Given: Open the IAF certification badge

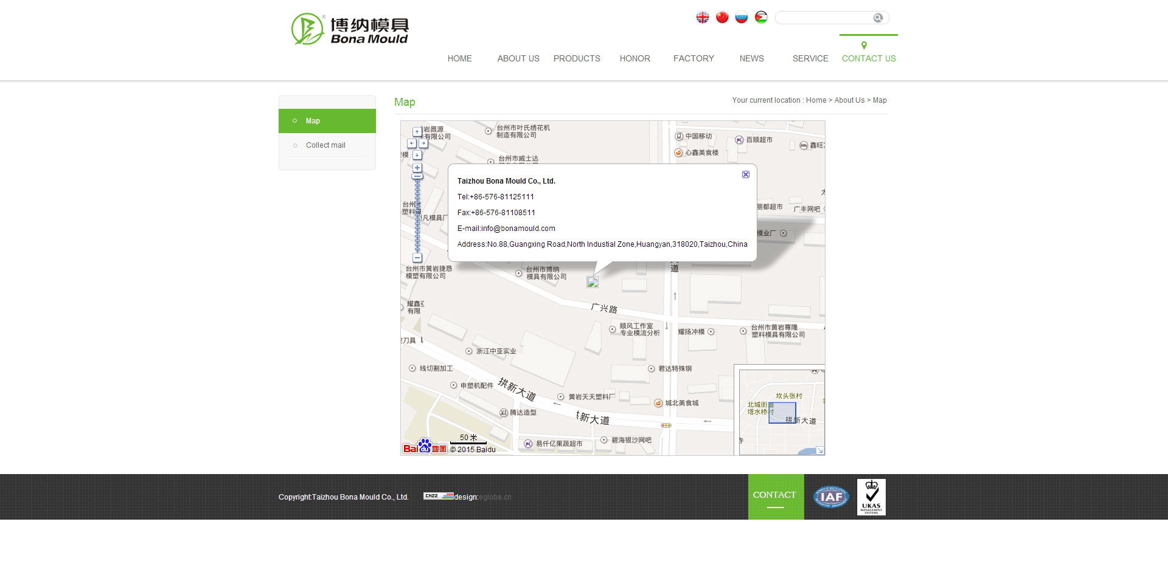Looking at the screenshot, I should click(x=831, y=497).
